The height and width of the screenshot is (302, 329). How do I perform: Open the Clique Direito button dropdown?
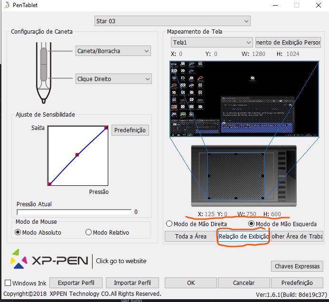[113, 79]
